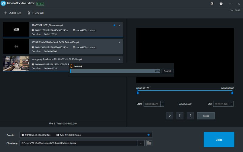Click the Add Files button
This screenshot has width=243, height=152.
pos(12,13)
